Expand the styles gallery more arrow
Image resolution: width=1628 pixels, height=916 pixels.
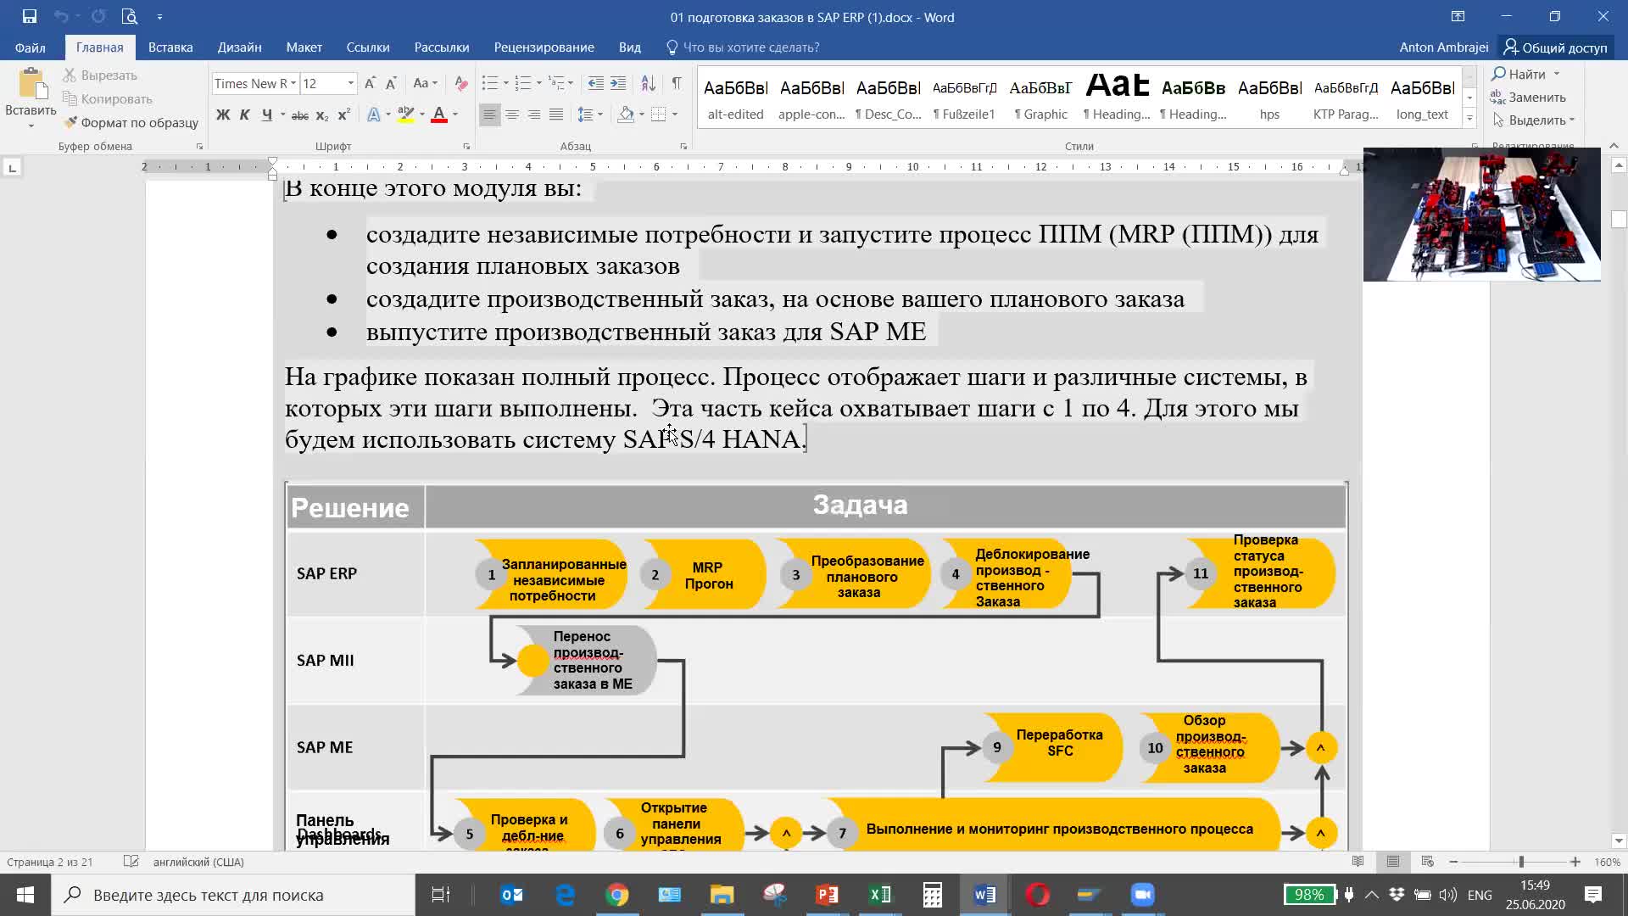pyautogui.click(x=1469, y=118)
